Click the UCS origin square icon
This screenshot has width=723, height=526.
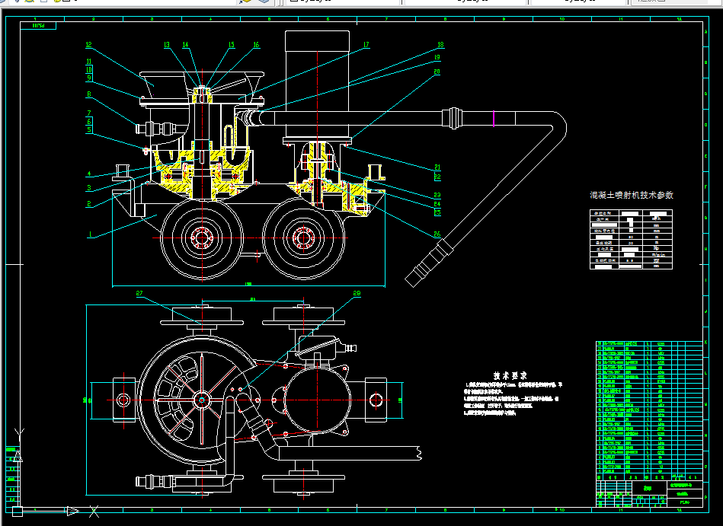click(17, 512)
